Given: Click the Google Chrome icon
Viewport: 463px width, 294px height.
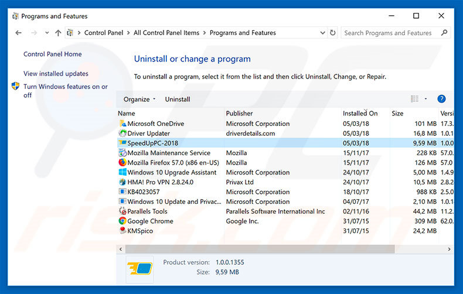Looking at the screenshot, I should (122, 221).
